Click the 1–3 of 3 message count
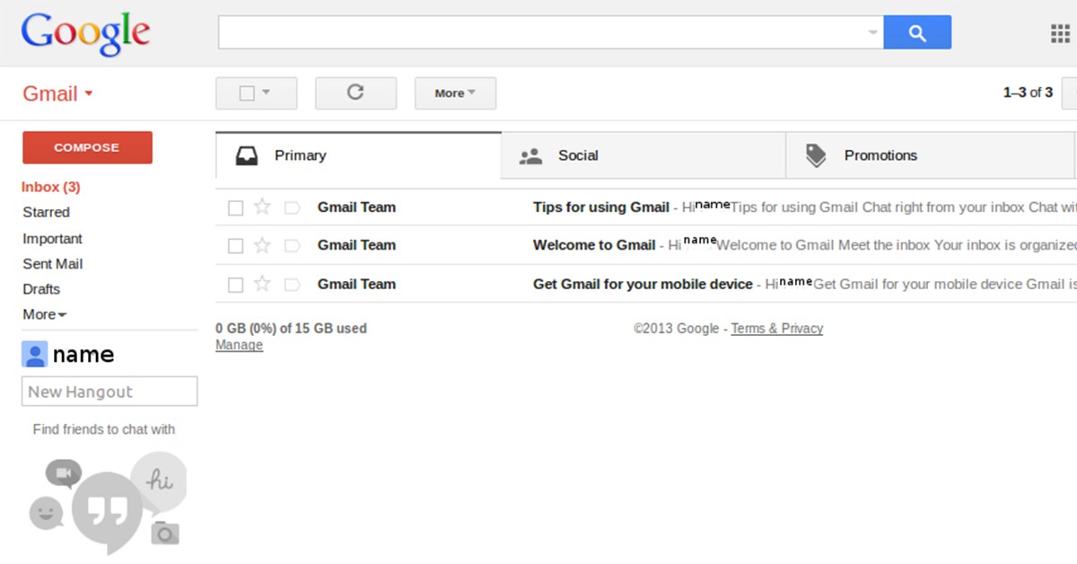1077x564 pixels. pos(1028,93)
